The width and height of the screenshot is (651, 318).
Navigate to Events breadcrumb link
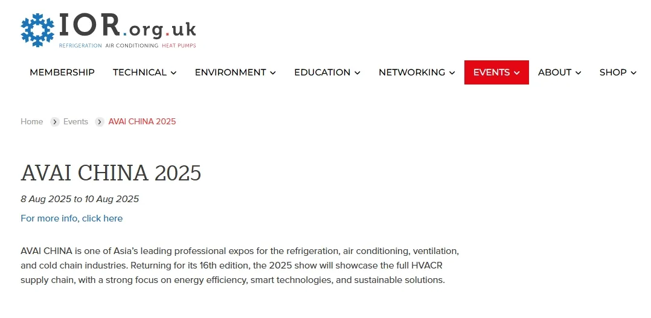(x=76, y=122)
